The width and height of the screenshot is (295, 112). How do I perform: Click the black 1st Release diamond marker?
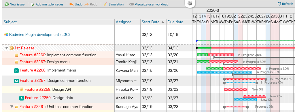pyautogui.click(x=197, y=48)
